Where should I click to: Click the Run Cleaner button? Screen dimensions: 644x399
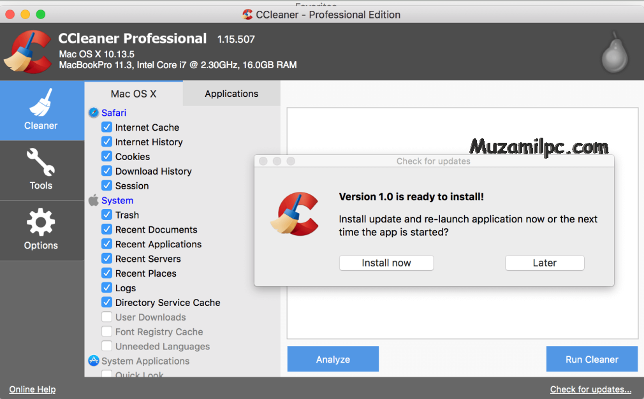click(x=592, y=359)
